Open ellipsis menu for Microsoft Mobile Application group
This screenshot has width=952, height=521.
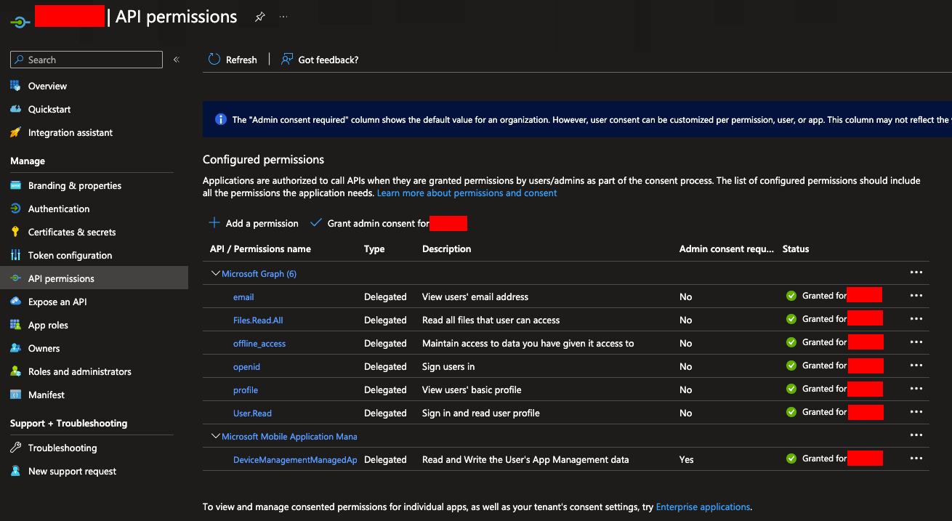(x=916, y=435)
